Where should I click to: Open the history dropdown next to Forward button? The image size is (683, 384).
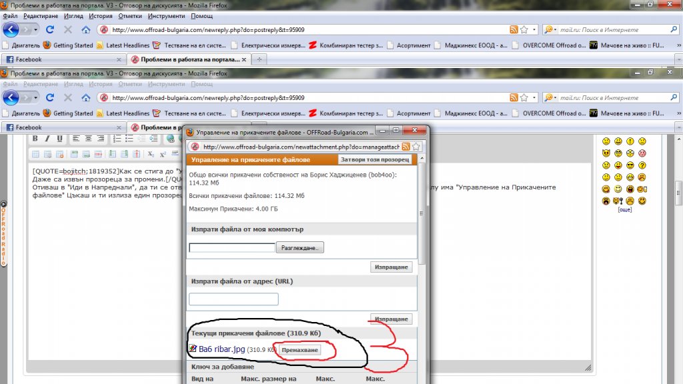pos(36,29)
